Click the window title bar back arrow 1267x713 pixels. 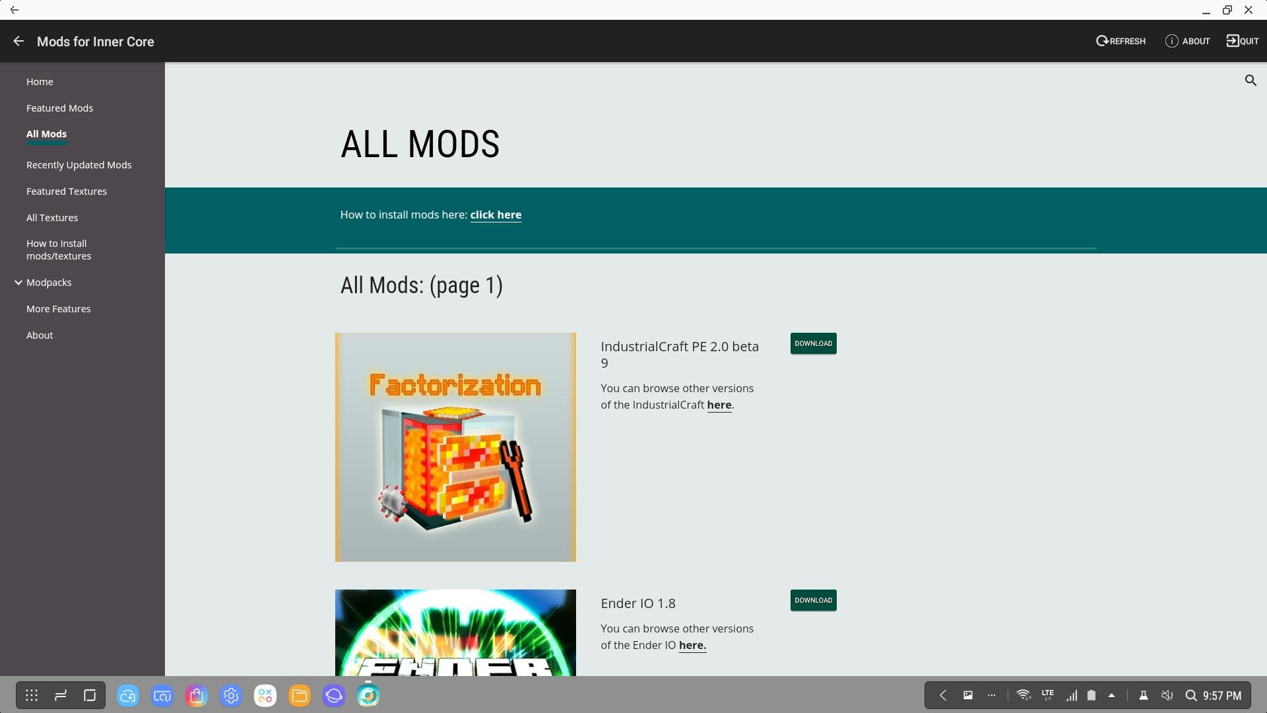click(x=15, y=10)
